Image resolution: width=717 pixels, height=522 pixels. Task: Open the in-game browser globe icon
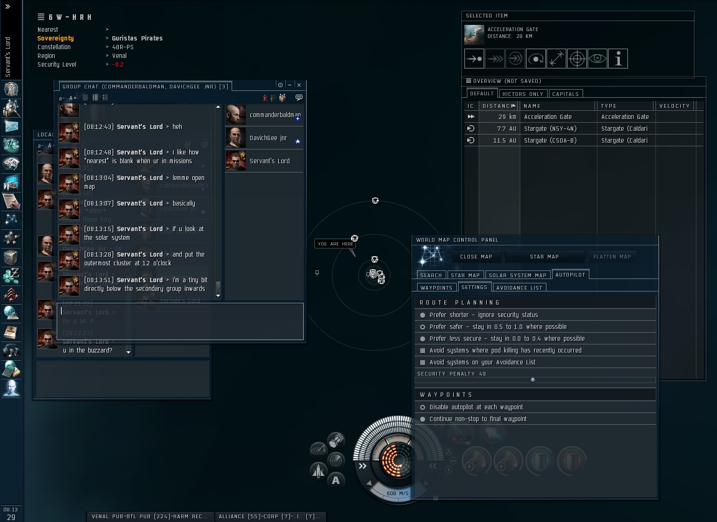(11, 313)
